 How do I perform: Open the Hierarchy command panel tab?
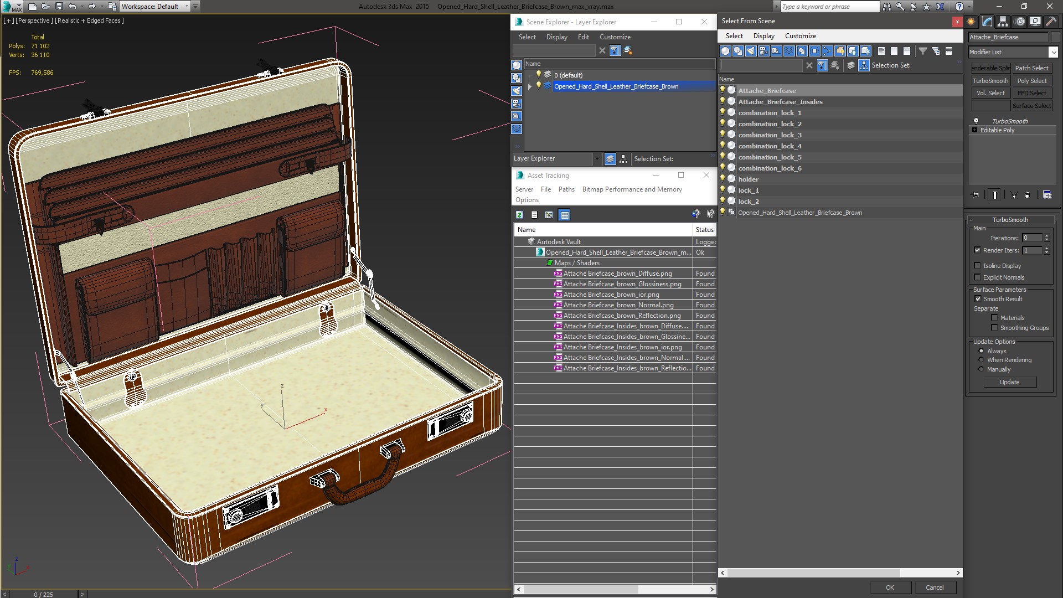coord(1003,22)
